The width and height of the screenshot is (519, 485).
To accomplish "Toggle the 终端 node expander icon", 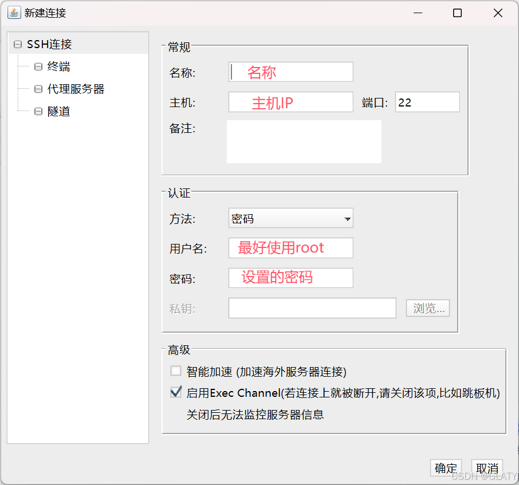I will tap(38, 66).
